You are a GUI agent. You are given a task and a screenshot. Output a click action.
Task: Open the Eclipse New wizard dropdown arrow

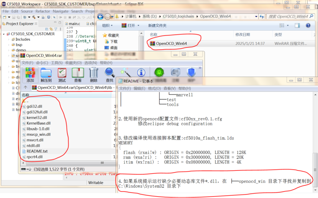[x=9, y=17]
